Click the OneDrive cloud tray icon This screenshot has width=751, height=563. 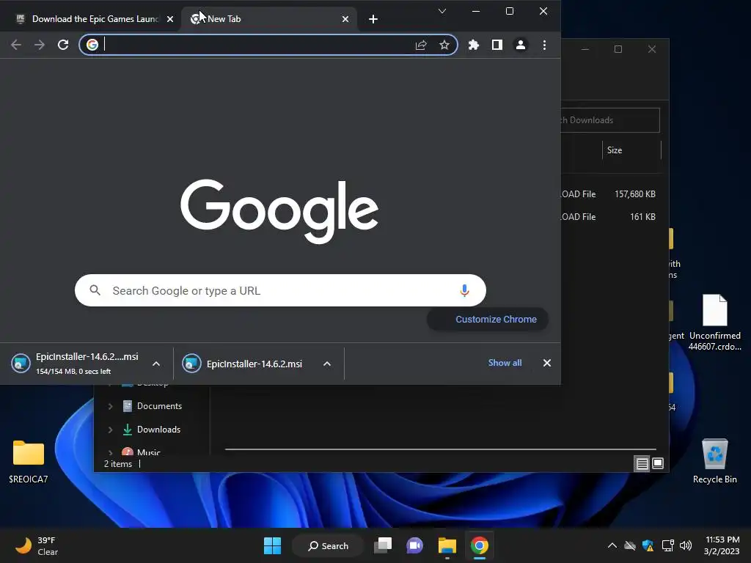(630, 545)
